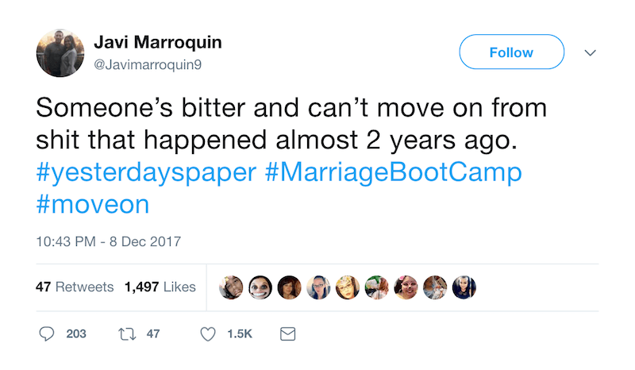Image resolution: width=635 pixels, height=370 pixels.
Task: Like the tweet with the heart icon
Action: pyautogui.click(x=208, y=334)
